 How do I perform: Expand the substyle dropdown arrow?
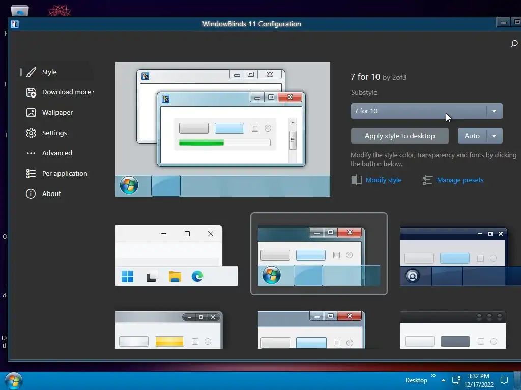coord(494,111)
